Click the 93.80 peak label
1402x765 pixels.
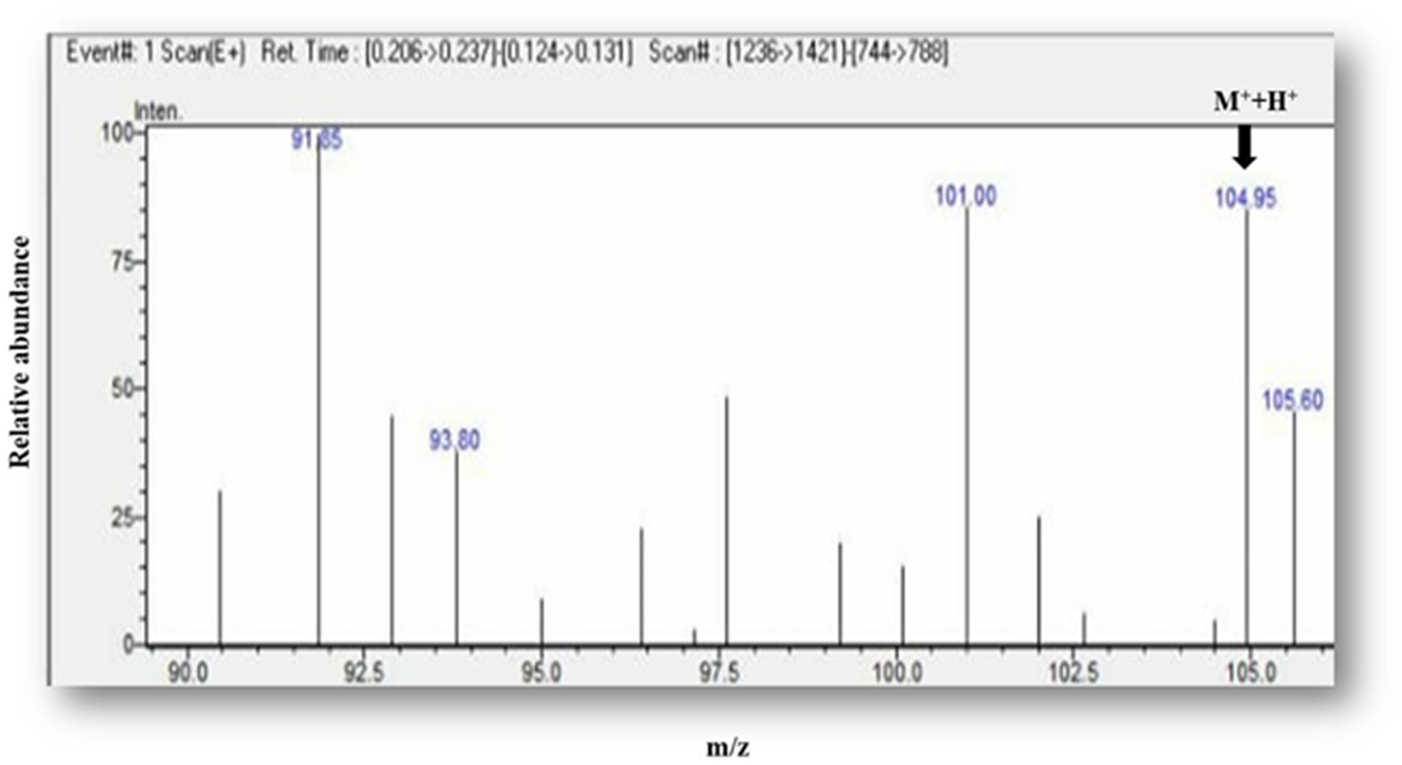click(x=455, y=441)
